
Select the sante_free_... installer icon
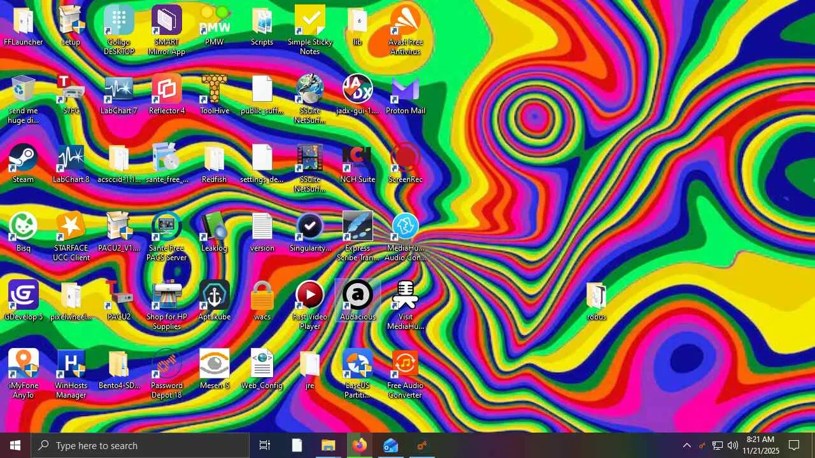pos(167,164)
